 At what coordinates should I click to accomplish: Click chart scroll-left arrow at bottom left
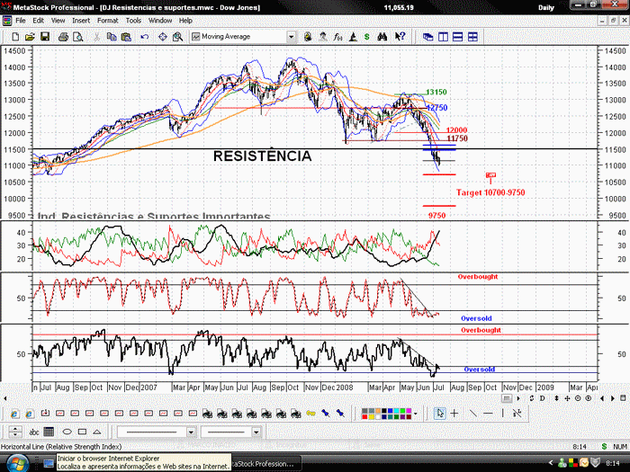[4, 398]
